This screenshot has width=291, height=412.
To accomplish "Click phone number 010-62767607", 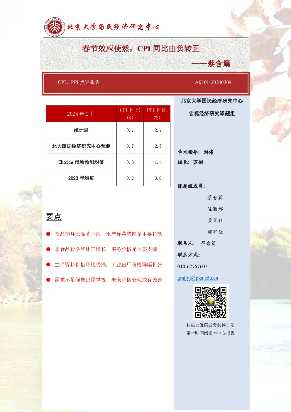I will coord(192,267).
